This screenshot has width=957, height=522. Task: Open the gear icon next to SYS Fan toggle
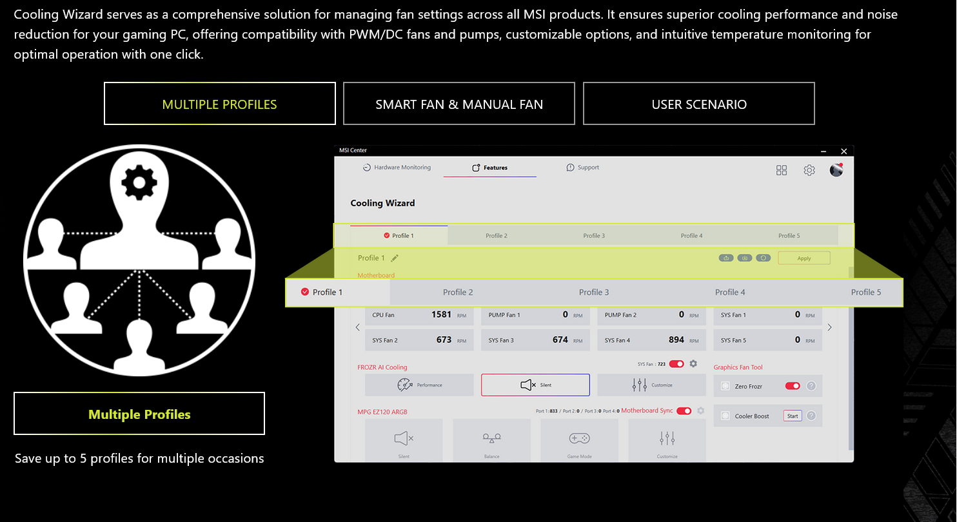[693, 364]
